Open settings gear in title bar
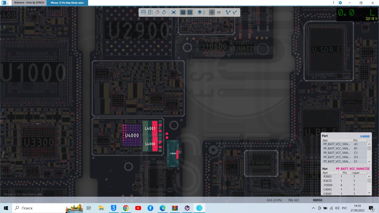Screen dimensions: 379x213 pyautogui.click(x=340, y=3)
